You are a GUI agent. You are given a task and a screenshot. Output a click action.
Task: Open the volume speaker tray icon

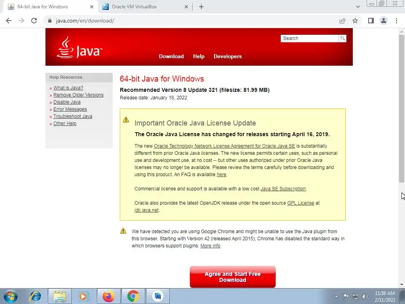pos(365,296)
